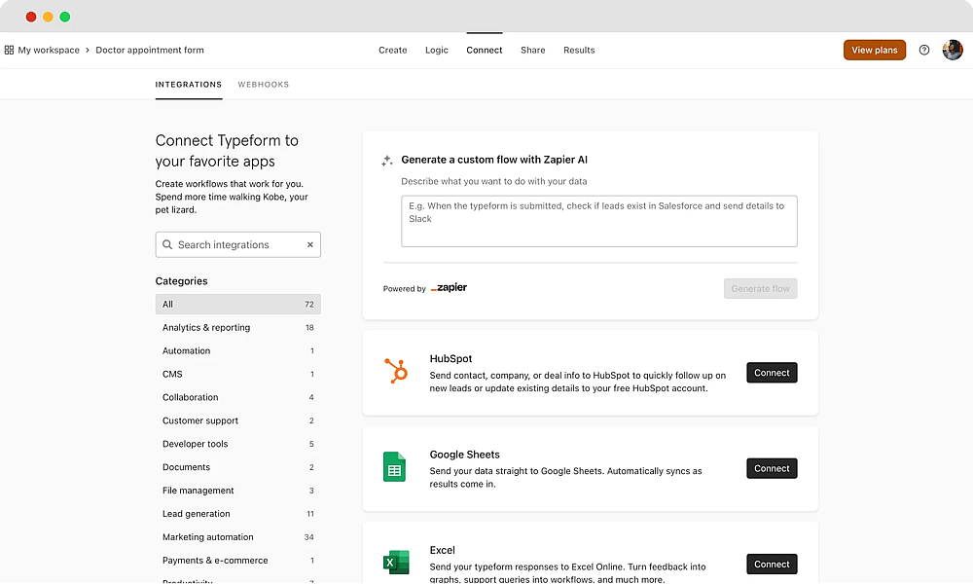Filter by Lead generation category

pyautogui.click(x=237, y=514)
